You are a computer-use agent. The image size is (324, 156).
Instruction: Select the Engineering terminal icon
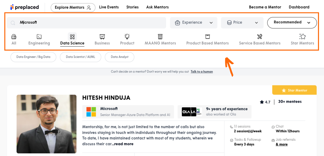click(39, 37)
